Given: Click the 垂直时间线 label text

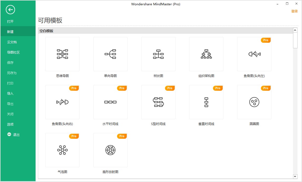Looking at the screenshot, I should [206, 124].
